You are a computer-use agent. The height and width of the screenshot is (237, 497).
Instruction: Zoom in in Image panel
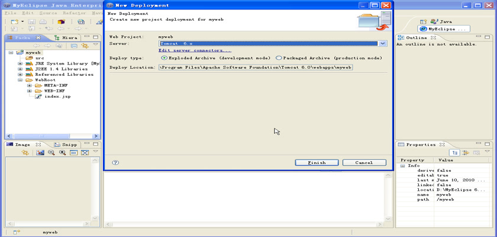63,153
